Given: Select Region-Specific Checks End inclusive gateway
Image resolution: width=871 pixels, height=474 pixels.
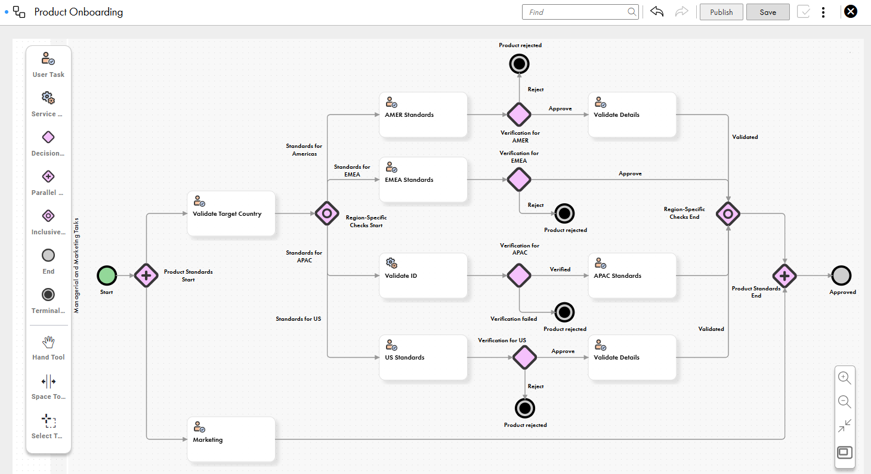Looking at the screenshot, I should pyautogui.click(x=728, y=213).
